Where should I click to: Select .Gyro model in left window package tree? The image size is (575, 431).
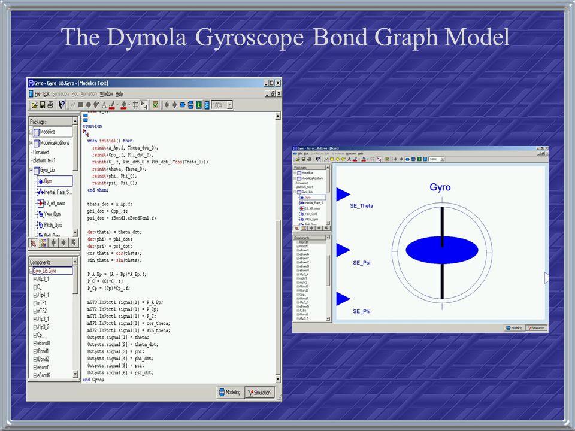pyautogui.click(x=55, y=181)
